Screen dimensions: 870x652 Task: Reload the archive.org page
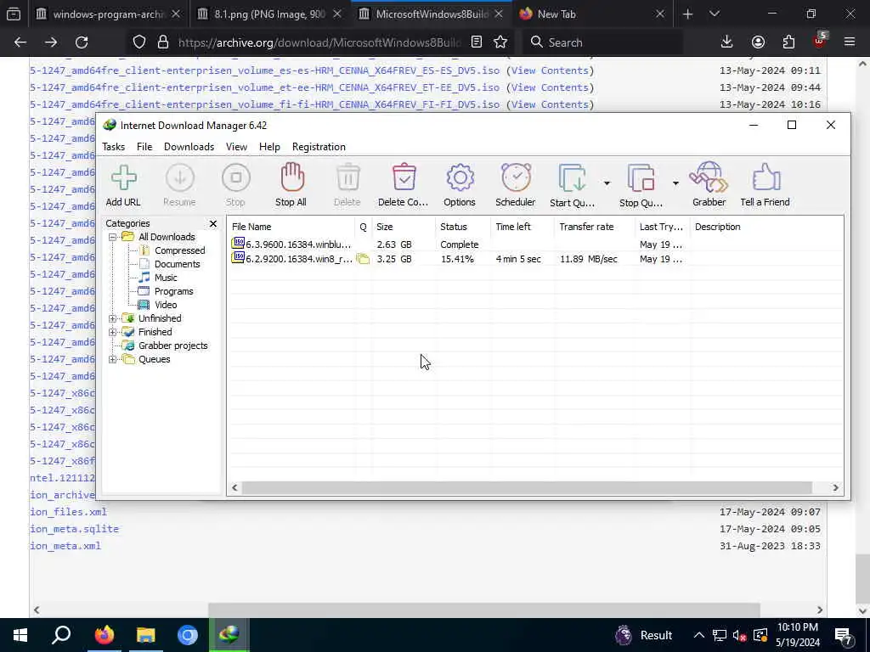coord(82,42)
